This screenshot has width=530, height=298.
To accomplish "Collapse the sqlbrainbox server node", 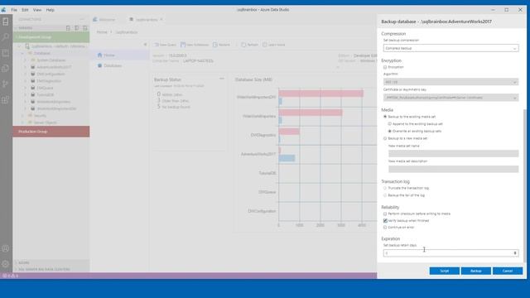I will tap(20, 46).
